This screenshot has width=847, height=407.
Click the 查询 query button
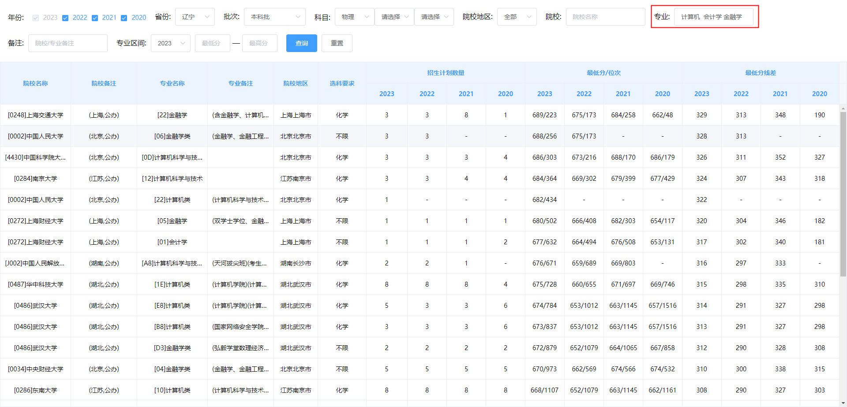pos(301,43)
